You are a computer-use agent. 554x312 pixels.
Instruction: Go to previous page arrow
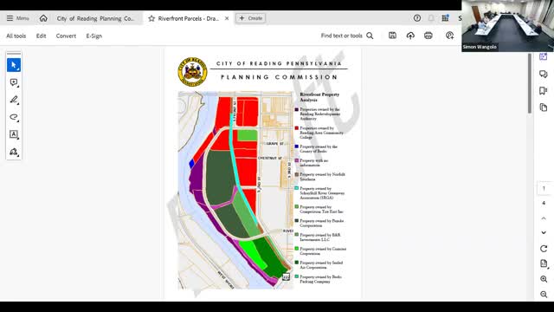544,218
